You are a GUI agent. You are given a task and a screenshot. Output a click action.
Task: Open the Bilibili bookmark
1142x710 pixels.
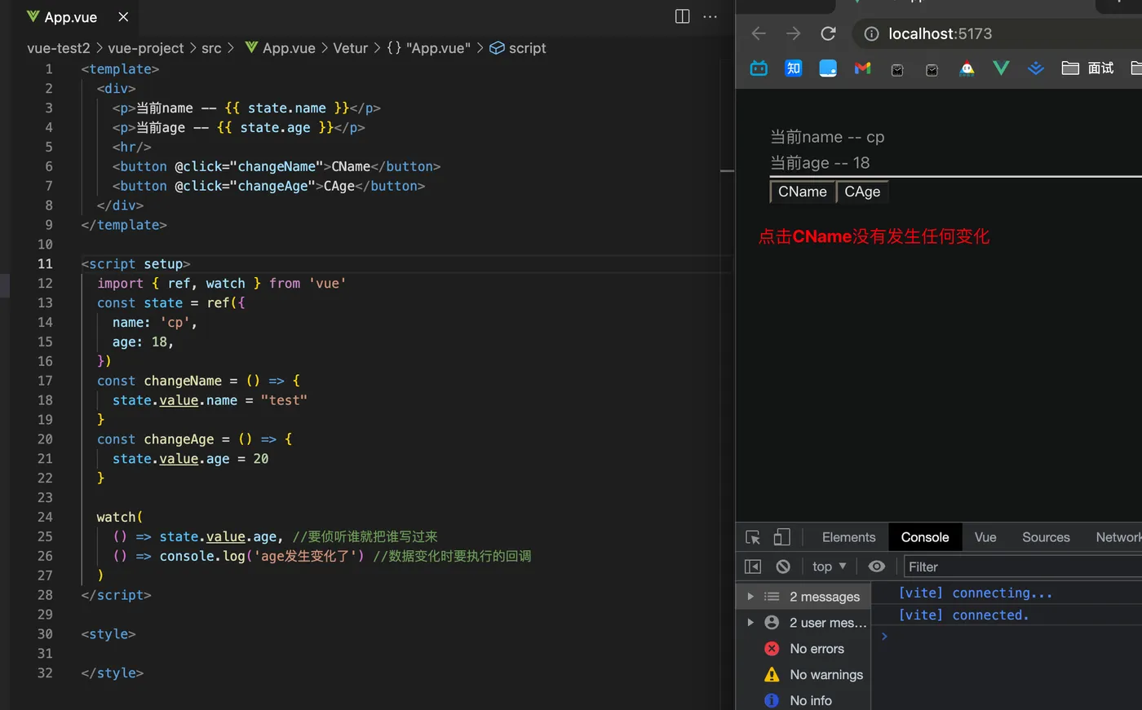click(759, 68)
